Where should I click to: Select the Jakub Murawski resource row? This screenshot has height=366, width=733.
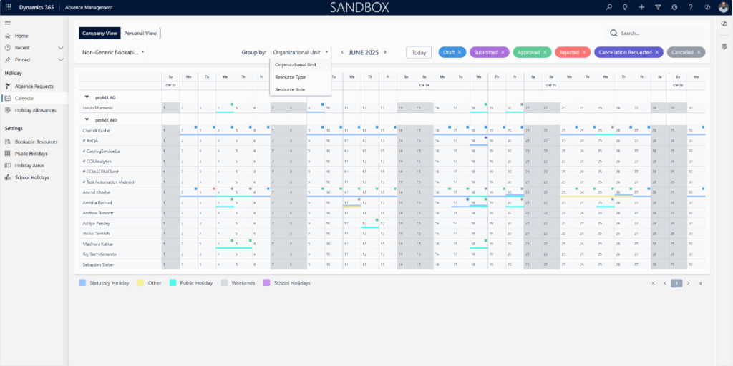click(392, 108)
